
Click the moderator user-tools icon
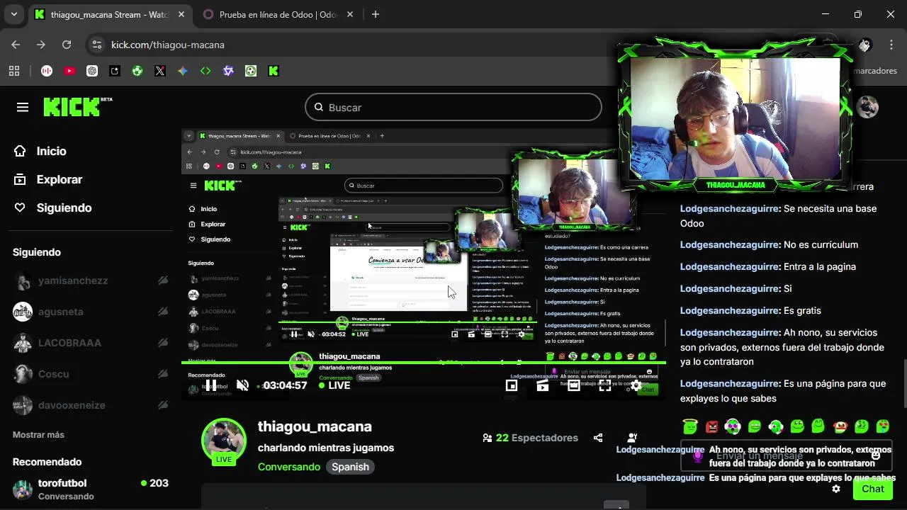(632, 438)
